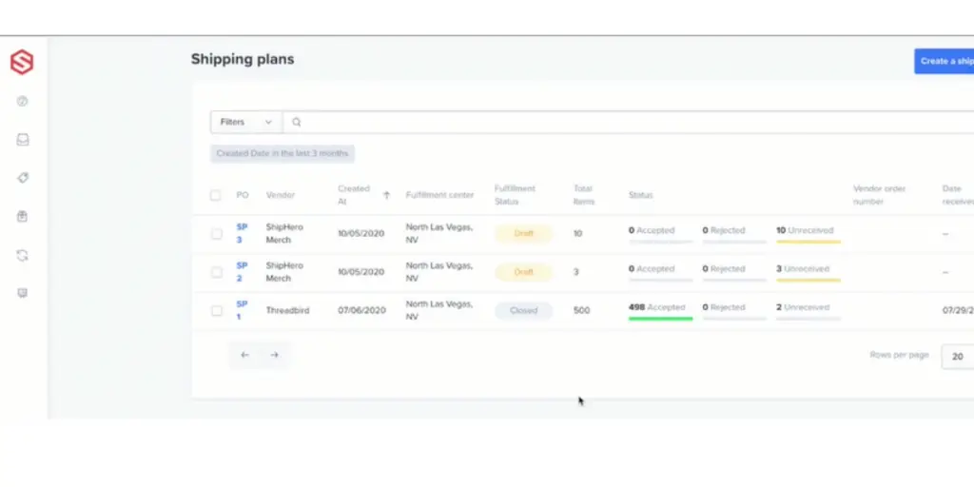974x487 pixels.
Task: Click the Created At sort arrow
Action: (x=386, y=195)
